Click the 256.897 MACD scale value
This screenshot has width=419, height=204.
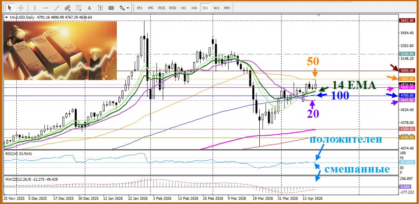pyautogui.click(x=407, y=178)
